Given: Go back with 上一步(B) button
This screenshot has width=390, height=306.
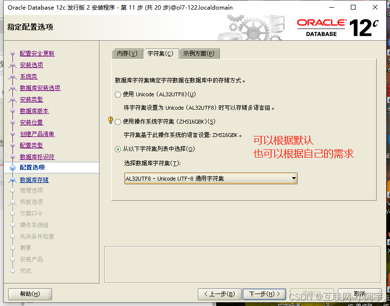Looking at the screenshot, I should pyautogui.click(x=220, y=294).
